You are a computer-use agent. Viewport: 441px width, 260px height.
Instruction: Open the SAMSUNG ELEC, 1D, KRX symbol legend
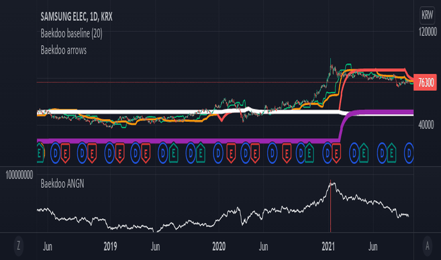point(77,17)
